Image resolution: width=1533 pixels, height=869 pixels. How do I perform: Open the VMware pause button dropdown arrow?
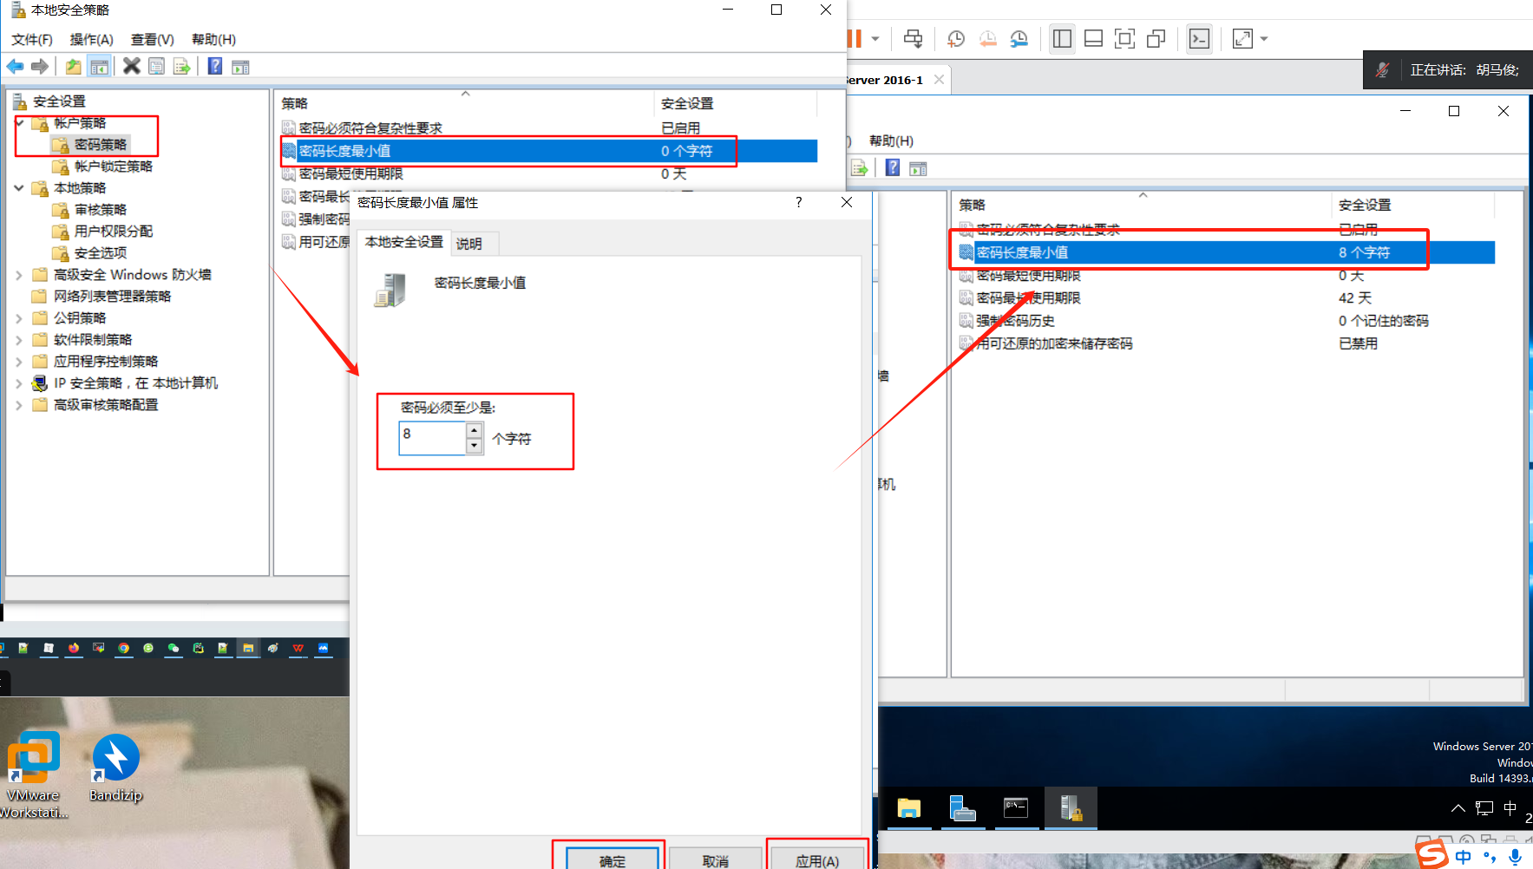tap(875, 38)
